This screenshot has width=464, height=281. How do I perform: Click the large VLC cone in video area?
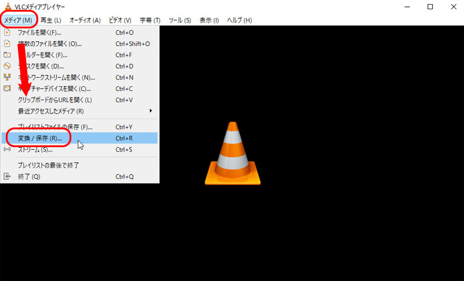(233, 153)
